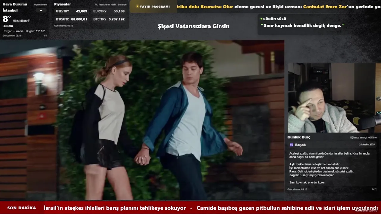Click the green dot beside Günün Sözü
381x214 pixels.
(x=261, y=19)
